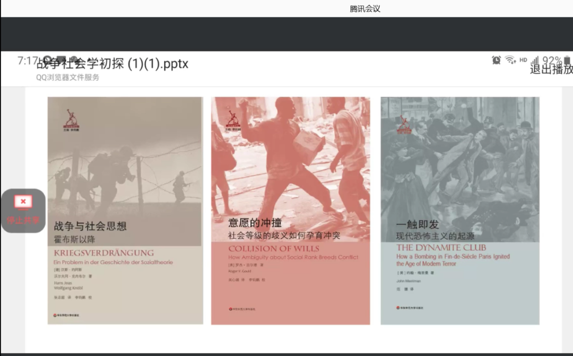Click 'How a Bombing in Fin-de-Siècle Paris' text
573x356 pixels.
(453, 257)
